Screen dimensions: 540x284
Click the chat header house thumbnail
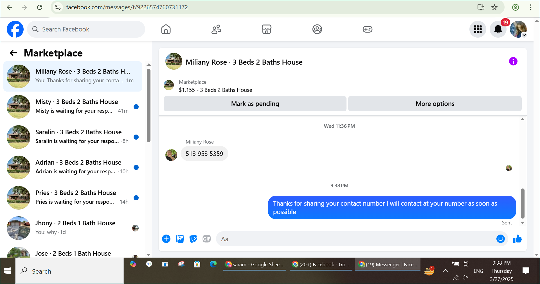(174, 61)
